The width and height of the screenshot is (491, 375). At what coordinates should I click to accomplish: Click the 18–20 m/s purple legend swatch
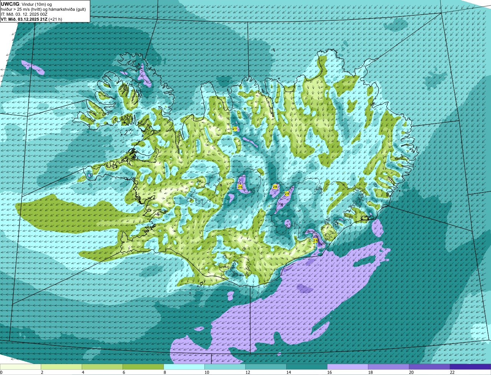(x=389, y=367)
